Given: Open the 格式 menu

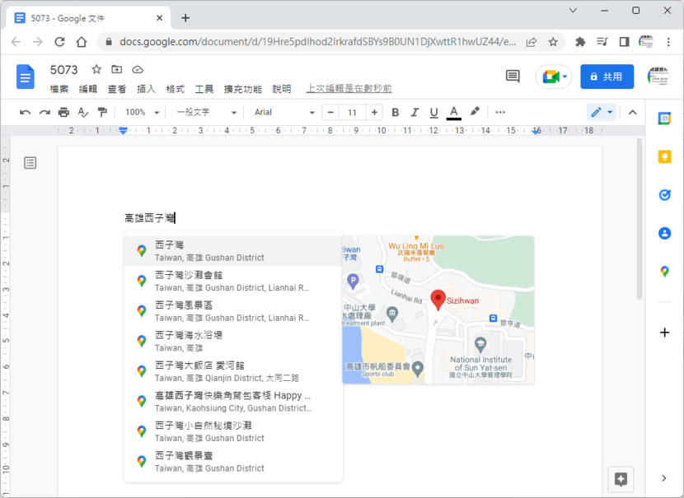Looking at the screenshot, I should click(x=175, y=89).
